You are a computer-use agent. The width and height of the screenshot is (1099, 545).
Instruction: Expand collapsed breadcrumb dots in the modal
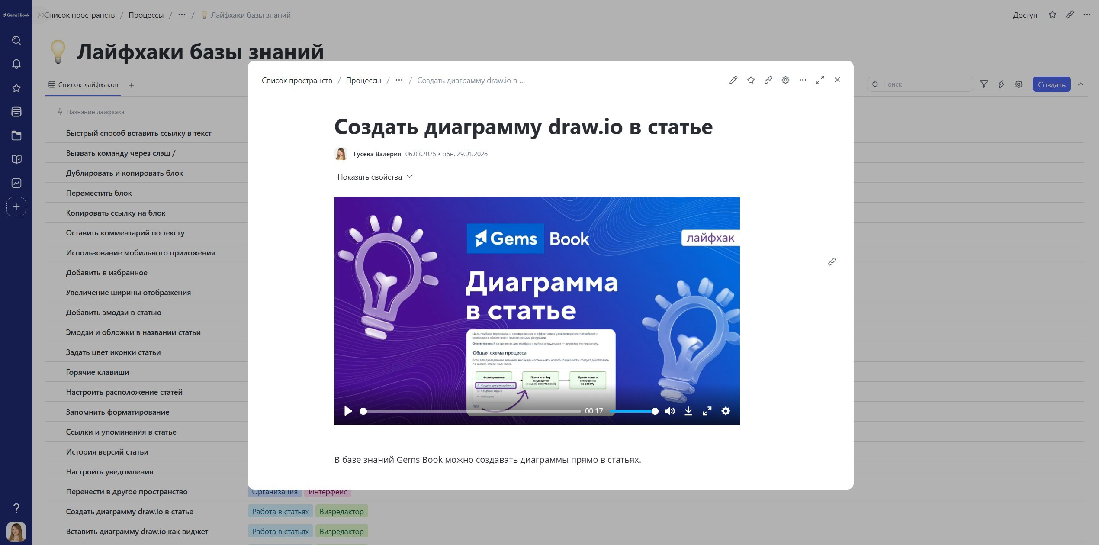pyautogui.click(x=399, y=80)
